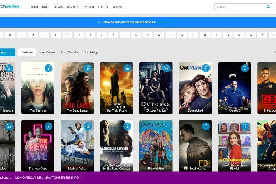Open the Home menu item
Screen dimensions: 276x184
[x=35, y=7]
